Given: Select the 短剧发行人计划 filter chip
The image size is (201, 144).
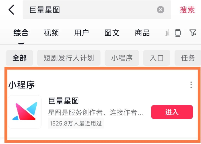Looking at the screenshot, I should coord(69,58).
